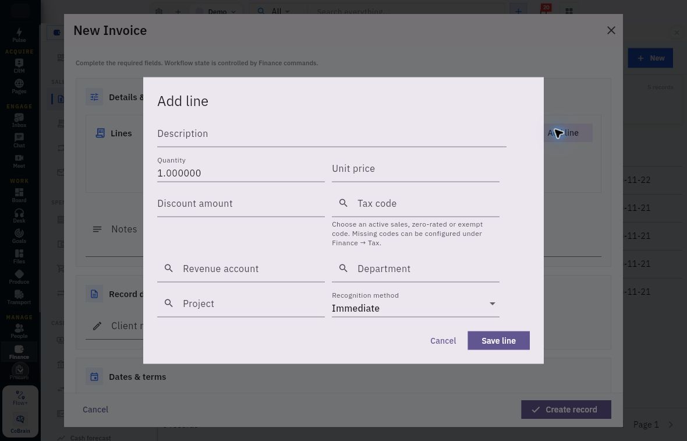This screenshot has height=441, width=687.
Task: Open CRM module in sidebar
Action: (x=19, y=66)
